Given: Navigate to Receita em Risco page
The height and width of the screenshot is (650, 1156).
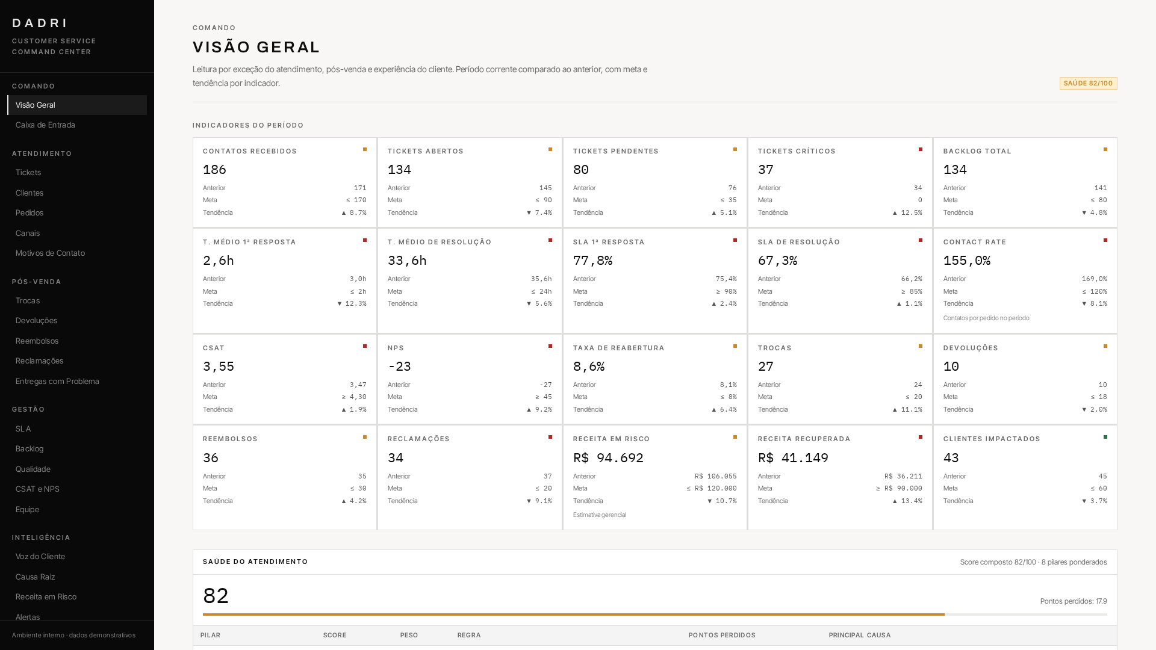Looking at the screenshot, I should (77, 597).
